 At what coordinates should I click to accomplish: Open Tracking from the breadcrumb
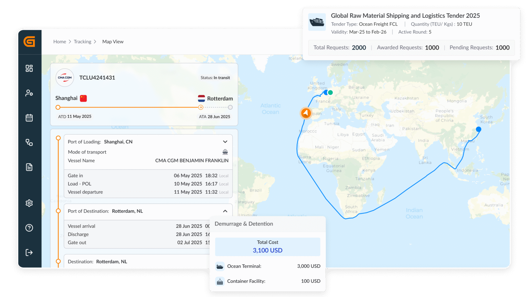(x=82, y=41)
